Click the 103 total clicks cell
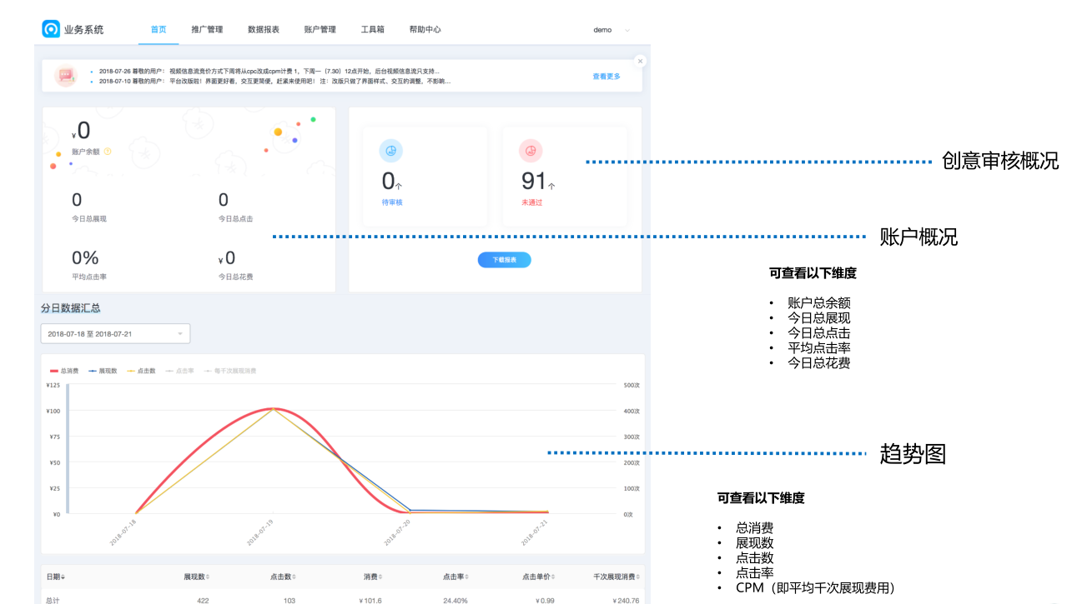1072x604 pixels. pyautogui.click(x=289, y=600)
